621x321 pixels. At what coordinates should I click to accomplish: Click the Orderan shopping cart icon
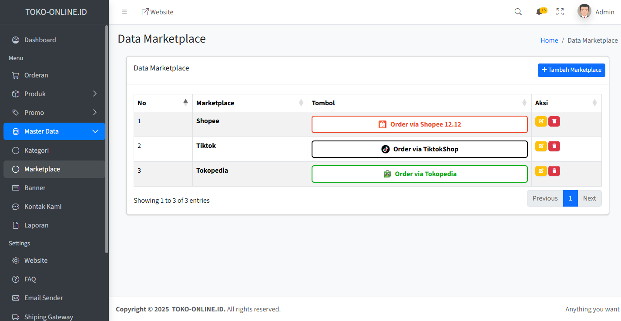pyautogui.click(x=16, y=75)
